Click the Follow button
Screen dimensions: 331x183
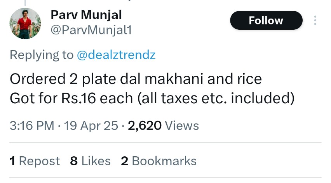(266, 21)
